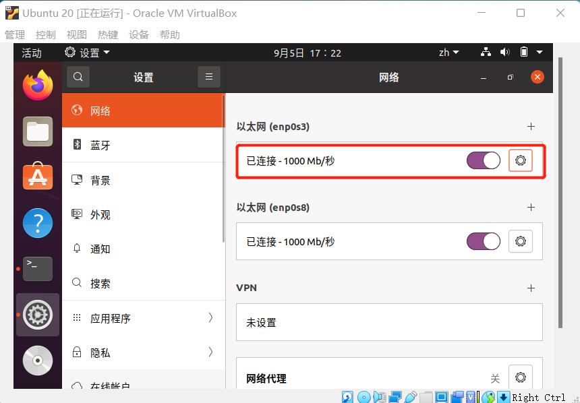The height and width of the screenshot is (403, 580).
Task: Click the Settings sidebar scrollbar
Action: click(223, 168)
